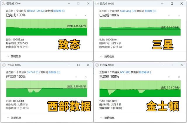Open the NV3 (D:) source link

tap(125, 72)
